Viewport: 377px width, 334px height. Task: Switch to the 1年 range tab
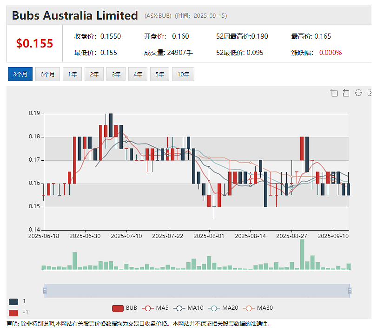pyautogui.click(x=73, y=74)
